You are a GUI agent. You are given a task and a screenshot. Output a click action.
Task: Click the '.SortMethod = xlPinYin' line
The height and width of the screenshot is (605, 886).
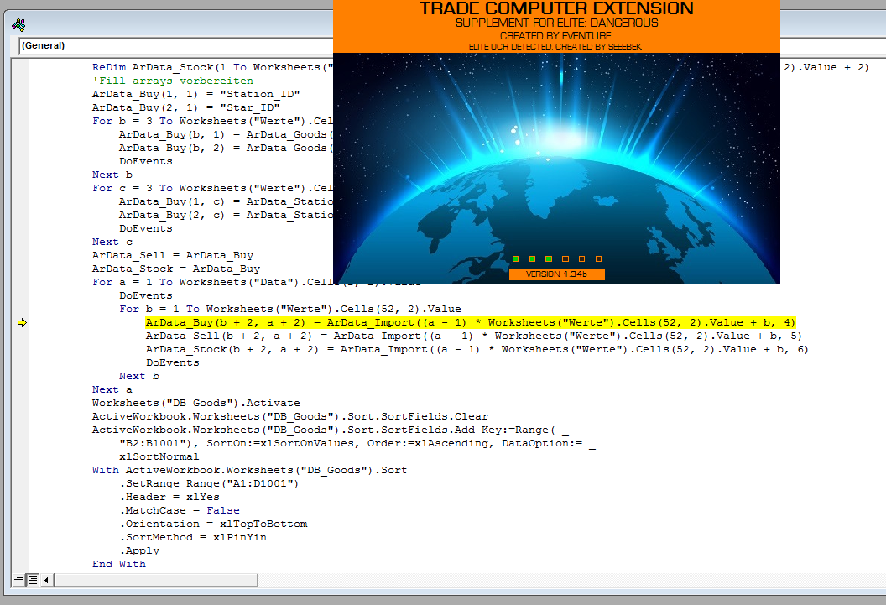pos(193,538)
